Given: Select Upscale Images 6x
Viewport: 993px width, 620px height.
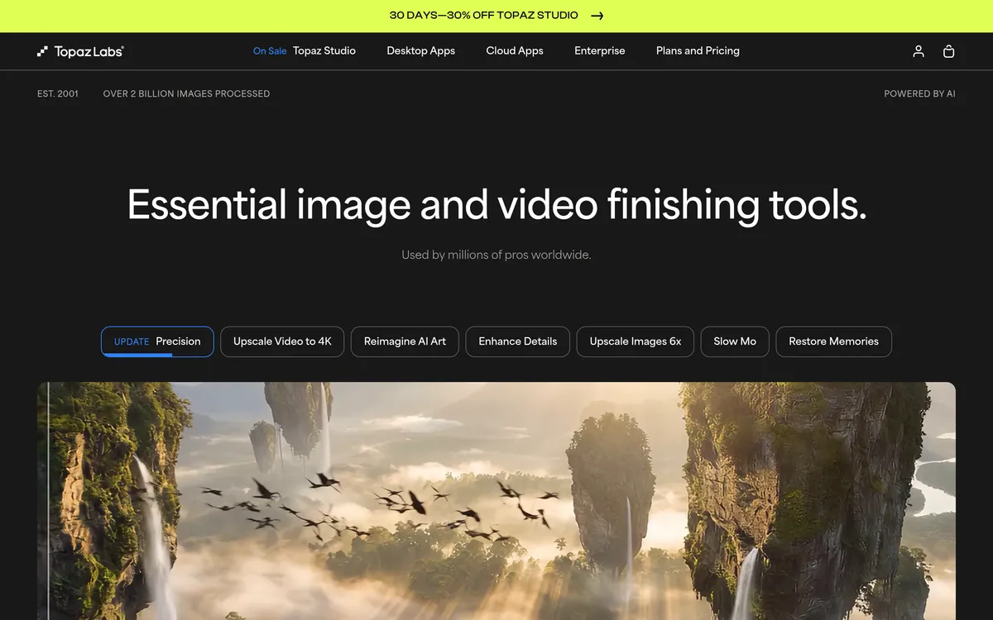Looking at the screenshot, I should pos(635,341).
